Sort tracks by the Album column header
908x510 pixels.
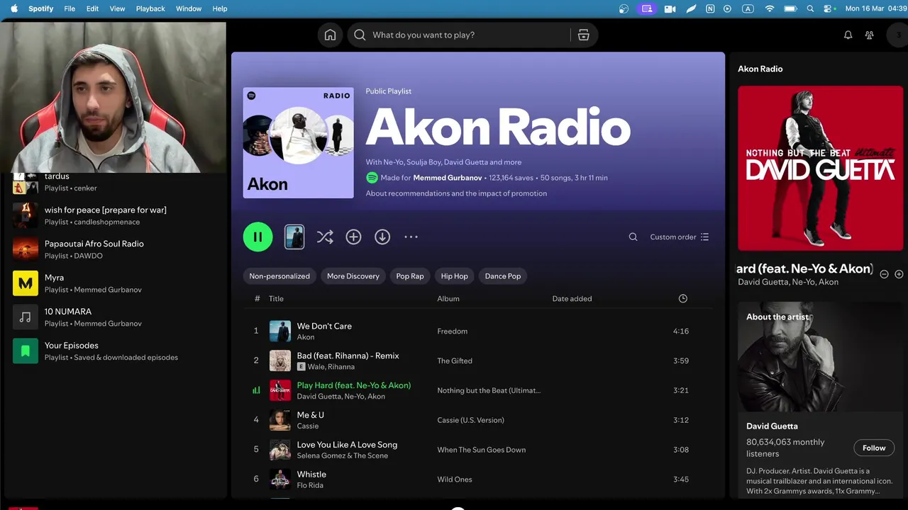tap(448, 299)
